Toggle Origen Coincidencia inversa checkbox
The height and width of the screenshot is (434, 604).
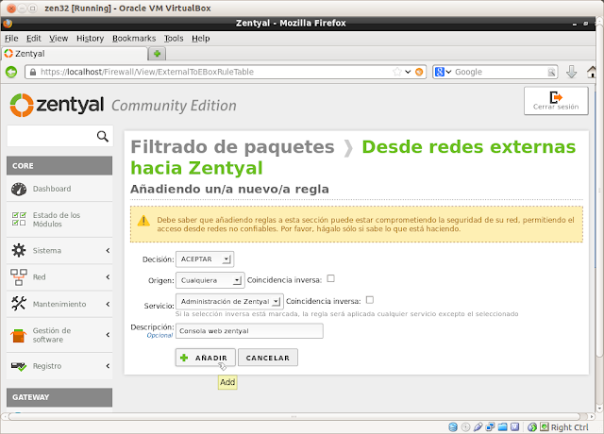330,278
